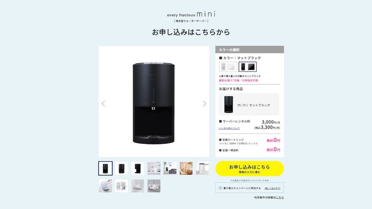Select the kitchen counter scene thumbnail

154,168
